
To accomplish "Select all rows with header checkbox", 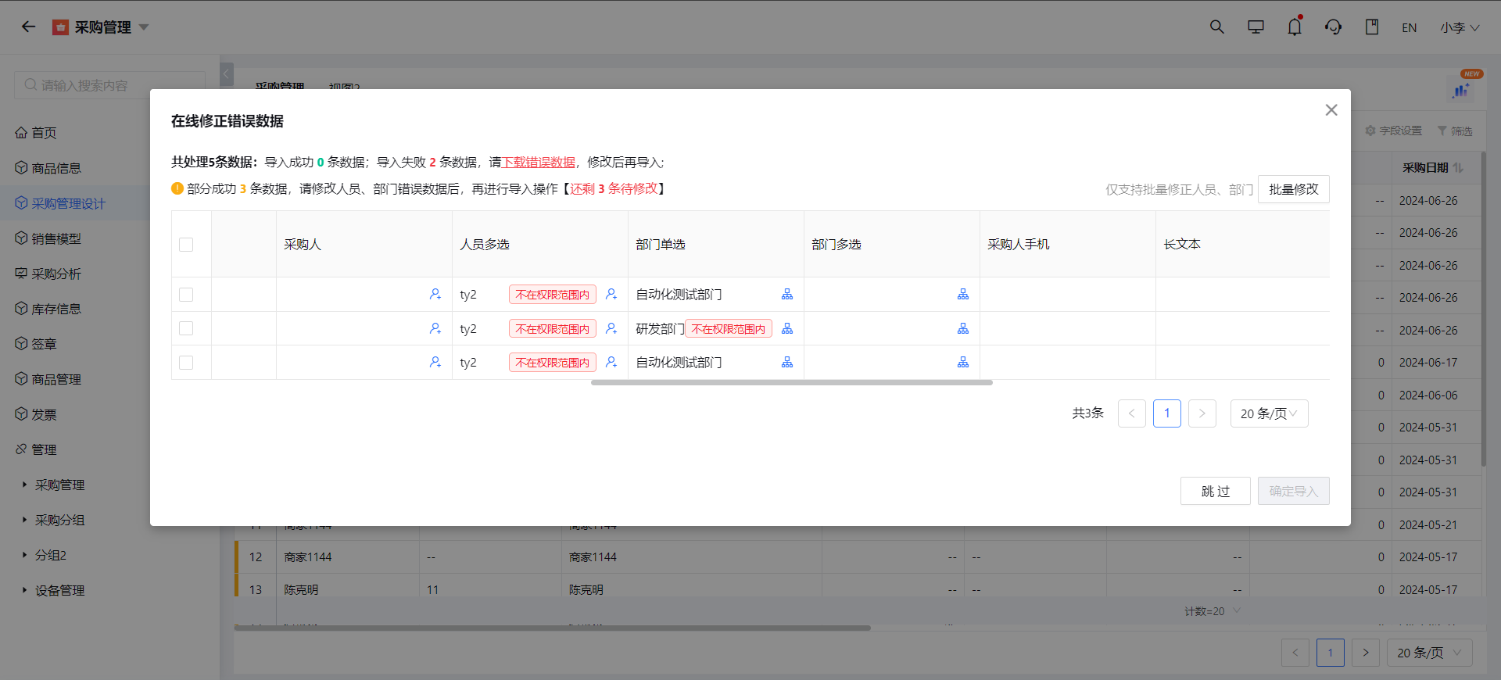I will [x=186, y=245].
